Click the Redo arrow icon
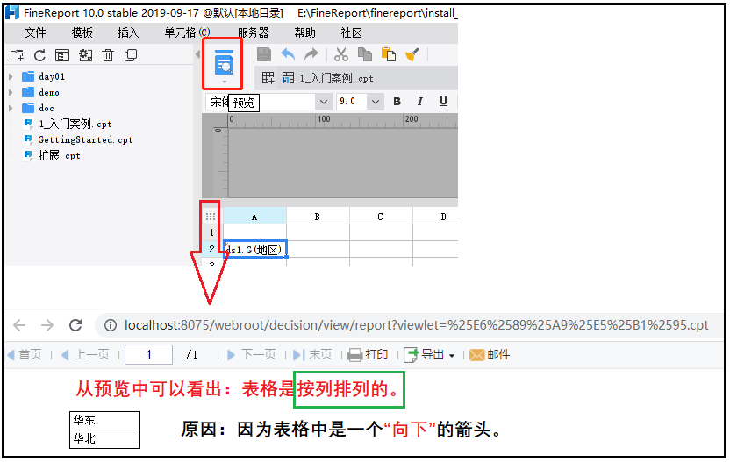Image resolution: width=730 pixels, height=462 pixels. [x=311, y=54]
